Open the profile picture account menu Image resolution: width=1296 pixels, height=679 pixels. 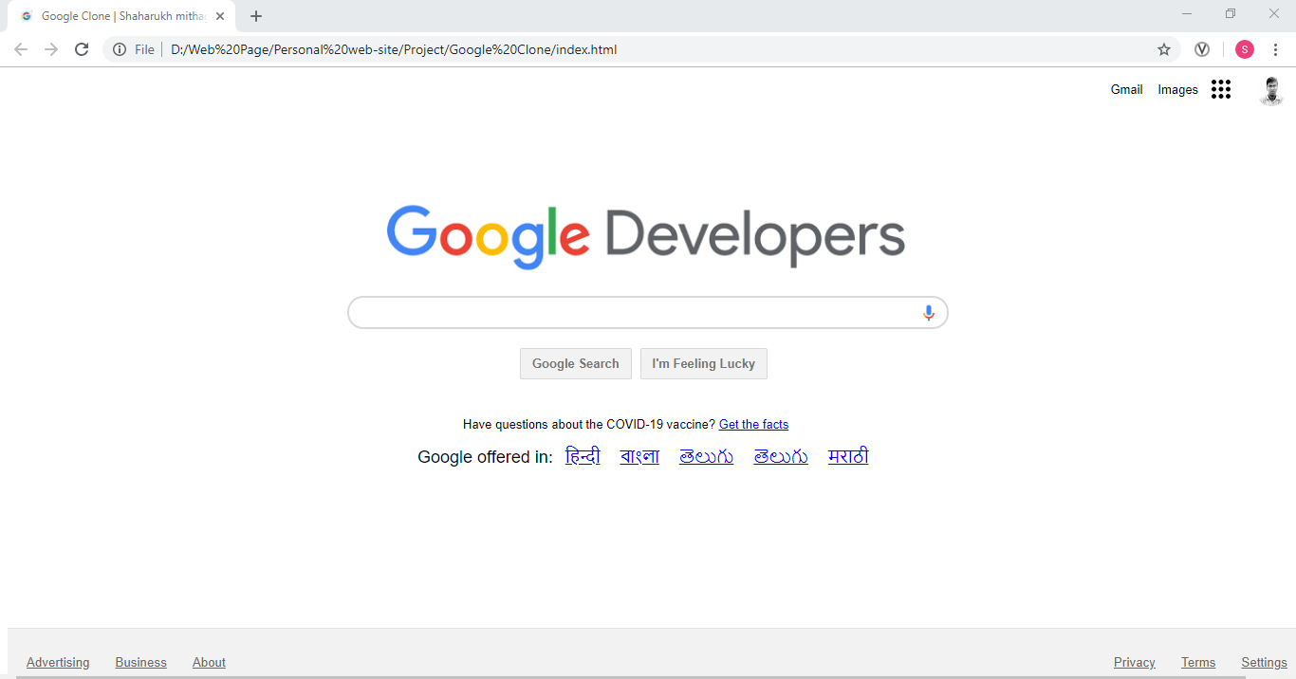1270,90
